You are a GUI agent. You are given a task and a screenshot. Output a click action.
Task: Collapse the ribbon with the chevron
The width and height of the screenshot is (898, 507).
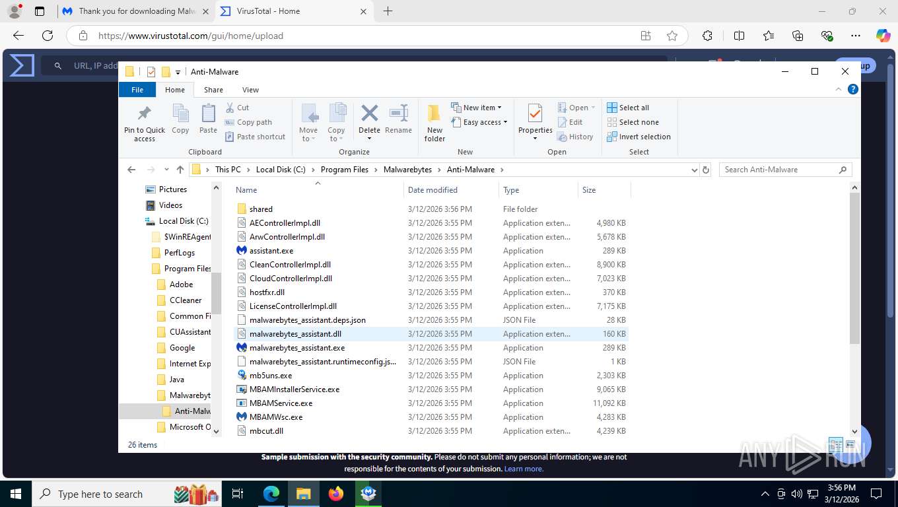pyautogui.click(x=839, y=89)
